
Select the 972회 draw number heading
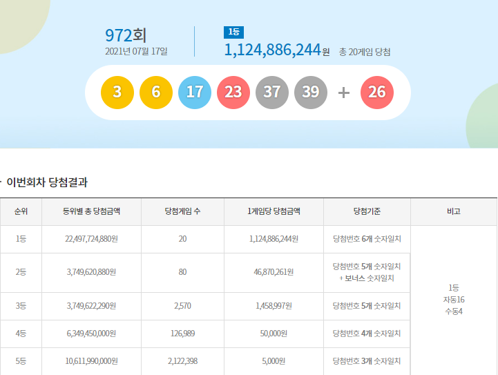126,35
